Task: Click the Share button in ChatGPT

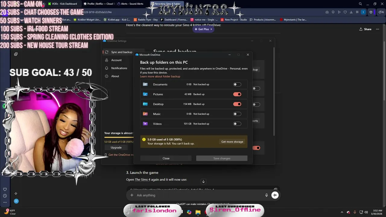Action: [365, 29]
